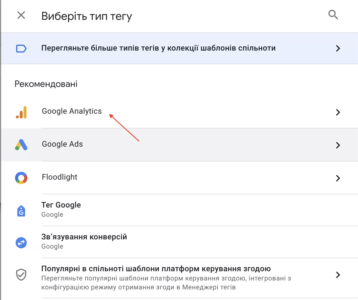Viewport: 358px width, 300px height.
Task: Click the Floodlight ring icon
Action: pos(21,178)
